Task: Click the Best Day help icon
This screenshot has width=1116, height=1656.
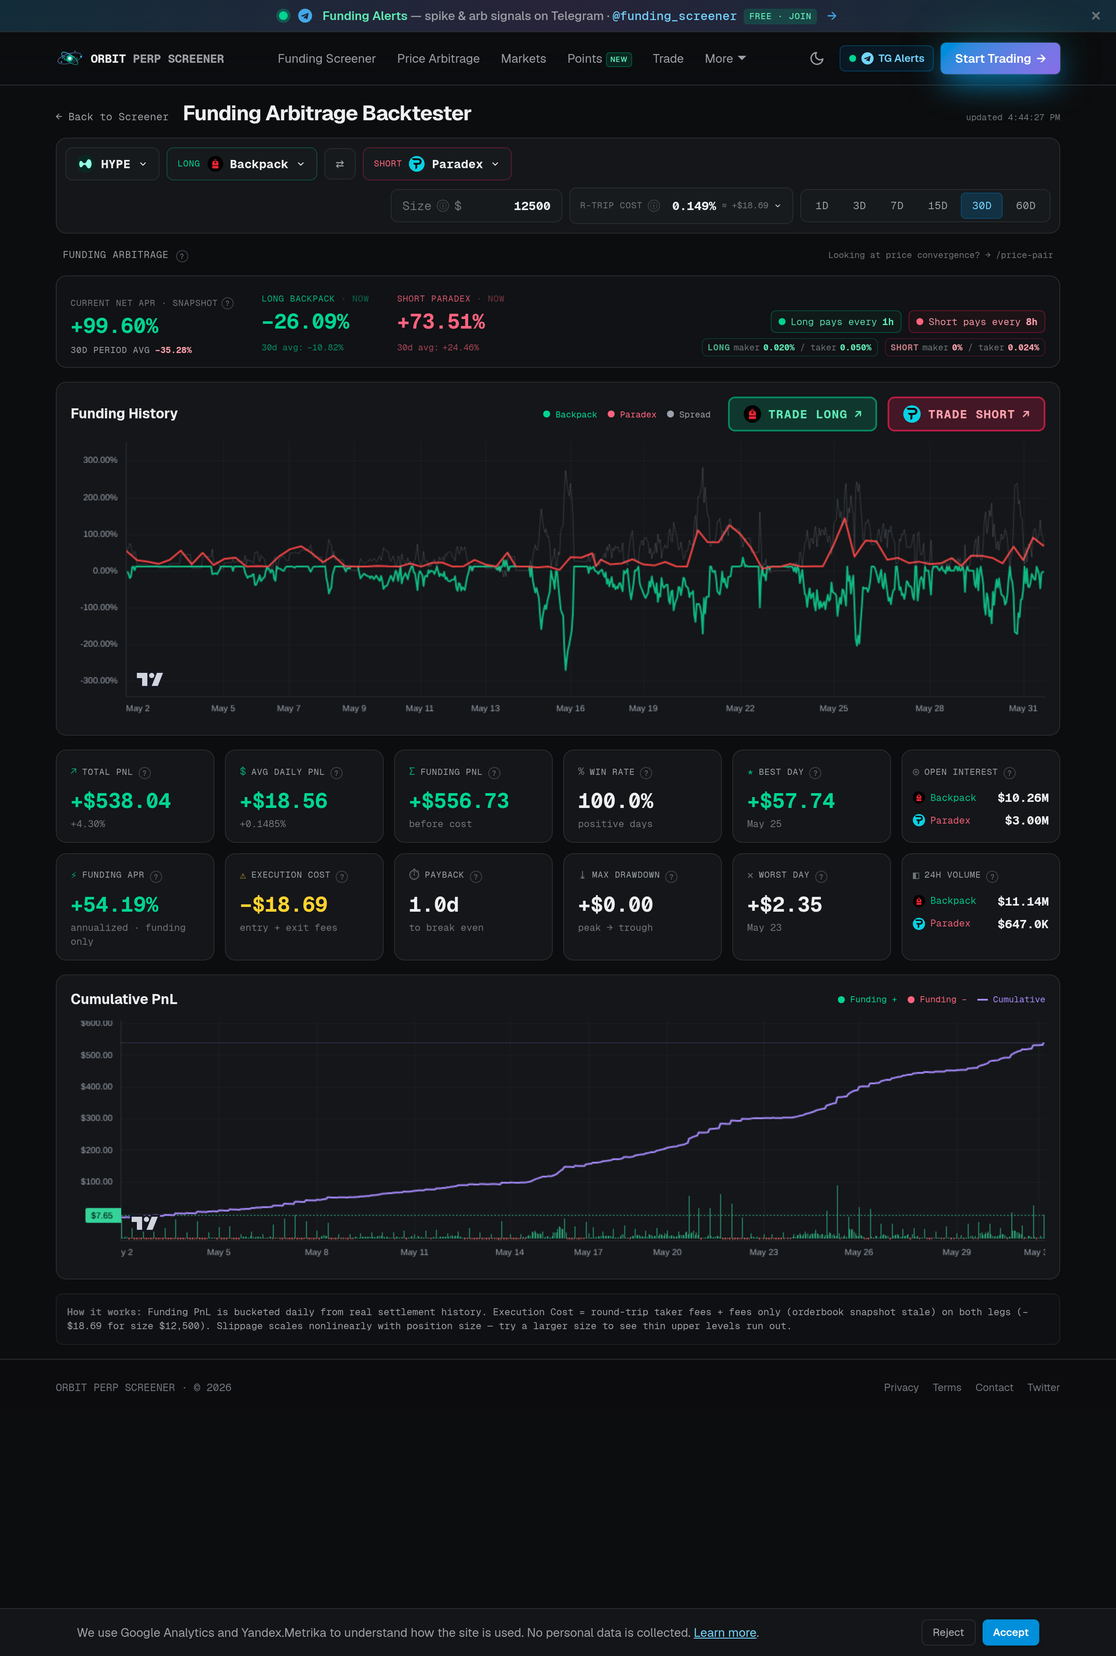Action: point(816,773)
